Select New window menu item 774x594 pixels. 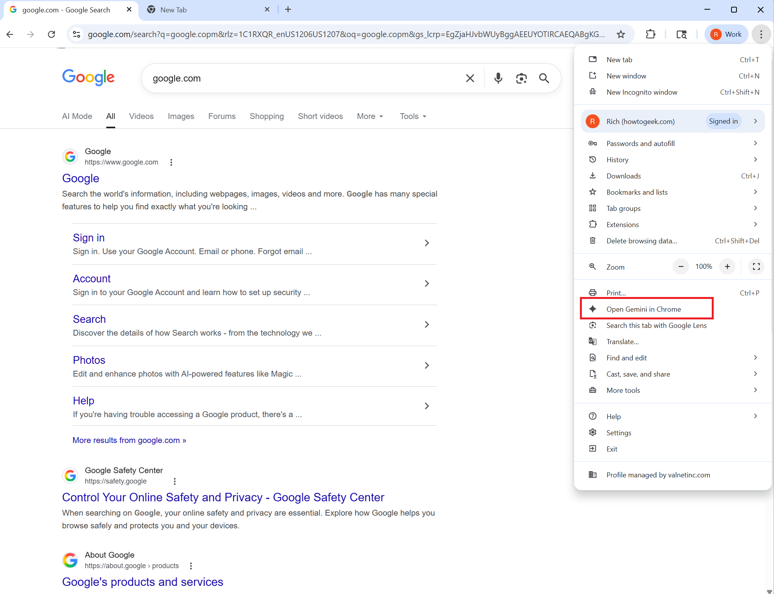[673, 76]
